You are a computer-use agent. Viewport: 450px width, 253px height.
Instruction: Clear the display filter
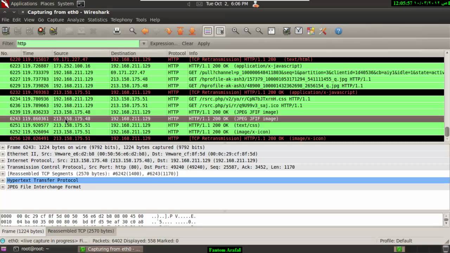click(187, 44)
